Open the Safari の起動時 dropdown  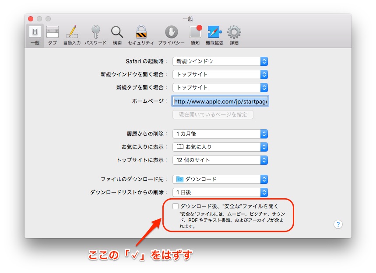pos(220,61)
